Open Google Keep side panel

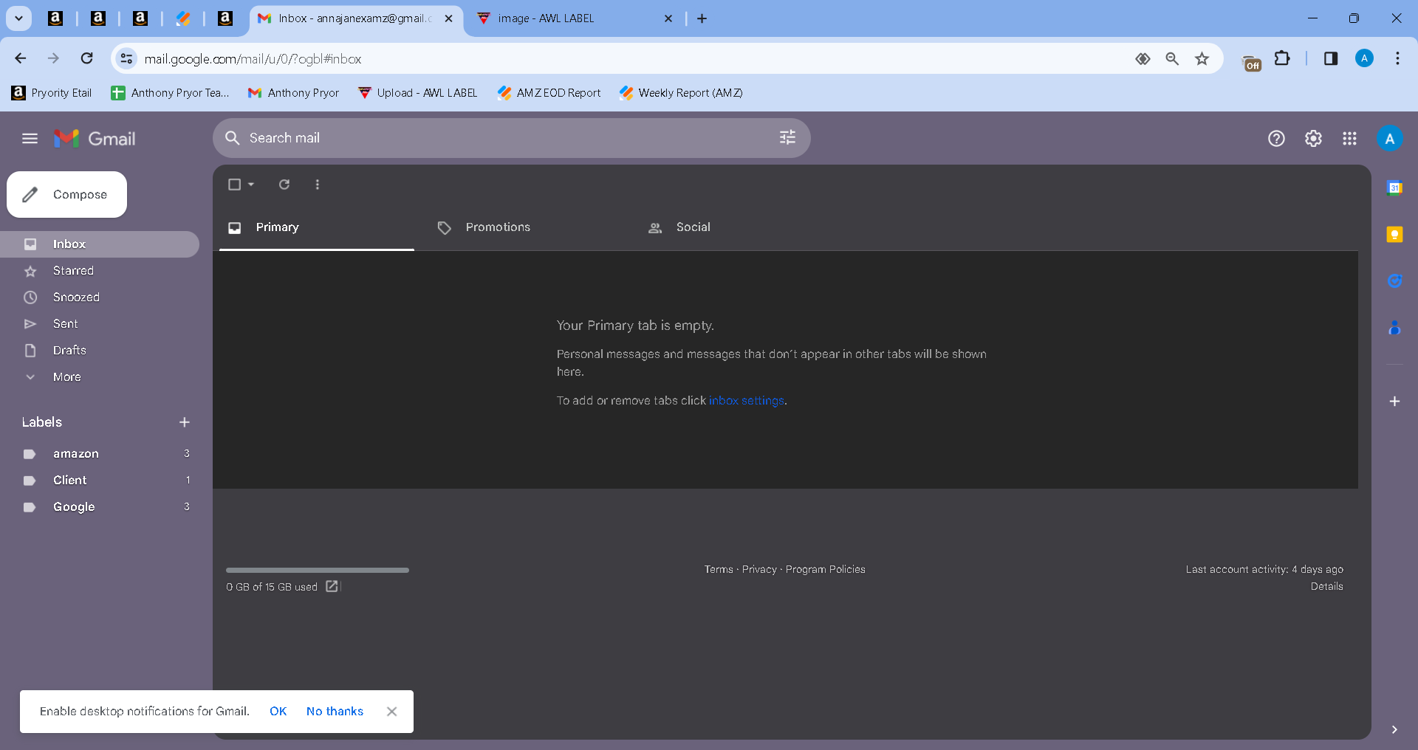click(1394, 235)
